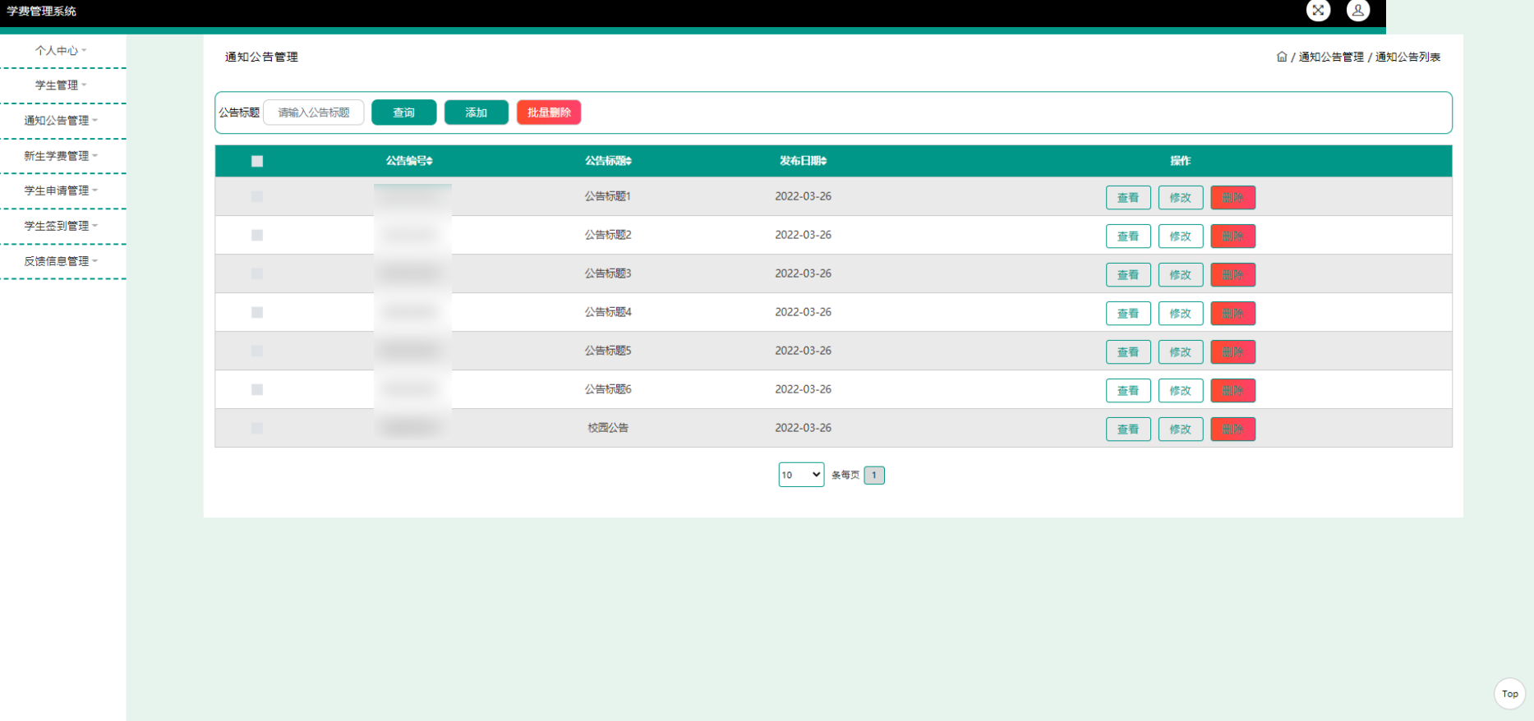Go to home via breadcrumb house icon

1282,57
